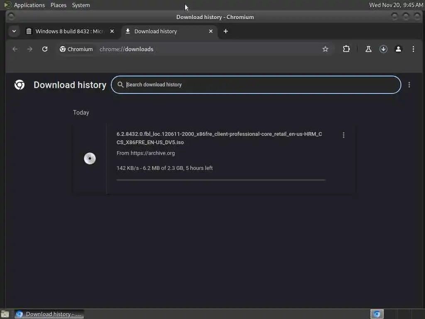Screen dimensions: 425x319
Task: Click the download speed status text
Action: [x=164, y=168]
